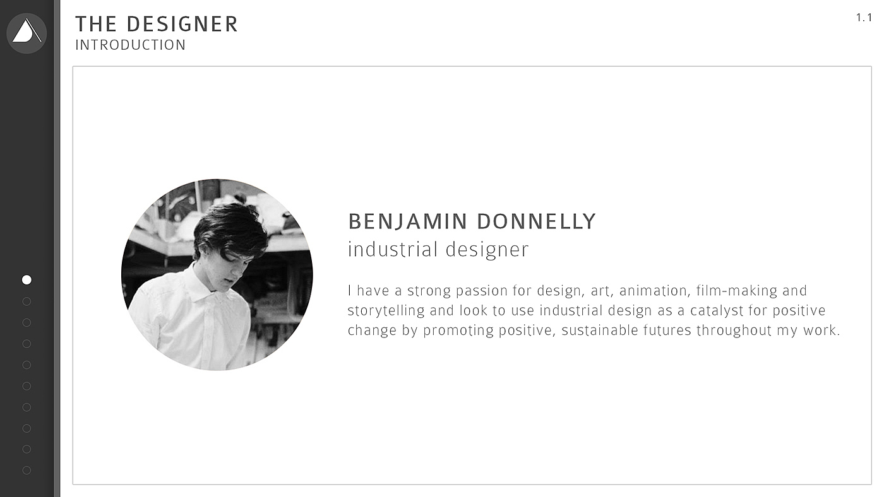This screenshot has height=497, width=884.
Task: Go to the second sidebar navigation dot
Action: [27, 301]
